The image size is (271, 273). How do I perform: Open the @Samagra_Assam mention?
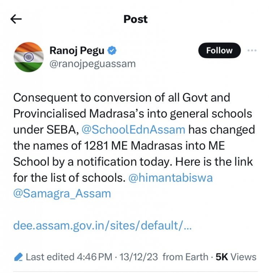click(x=62, y=193)
